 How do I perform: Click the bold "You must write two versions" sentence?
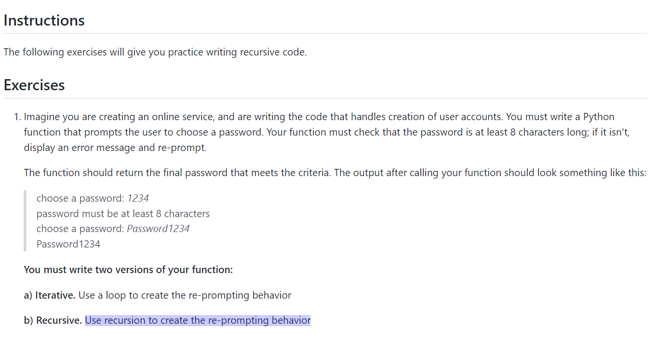[x=128, y=270]
